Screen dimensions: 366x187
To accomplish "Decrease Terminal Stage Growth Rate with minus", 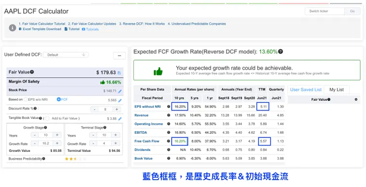I will (x=93, y=144).
